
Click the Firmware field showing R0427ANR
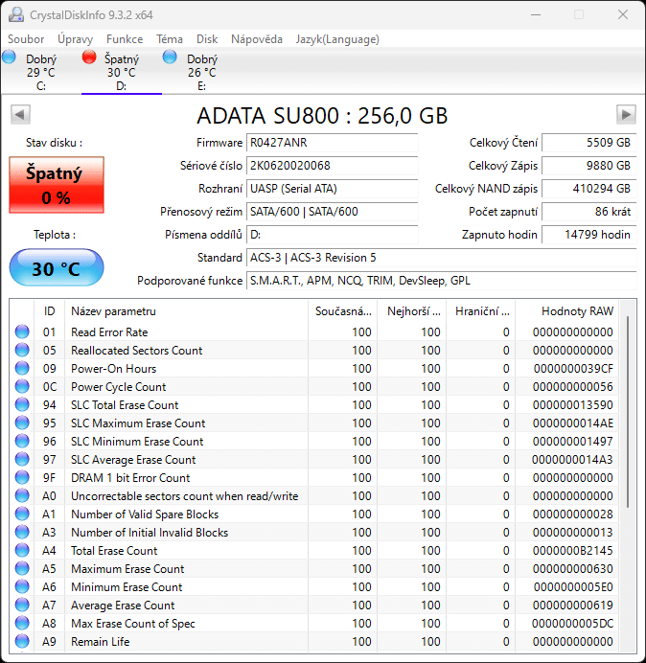(x=332, y=143)
